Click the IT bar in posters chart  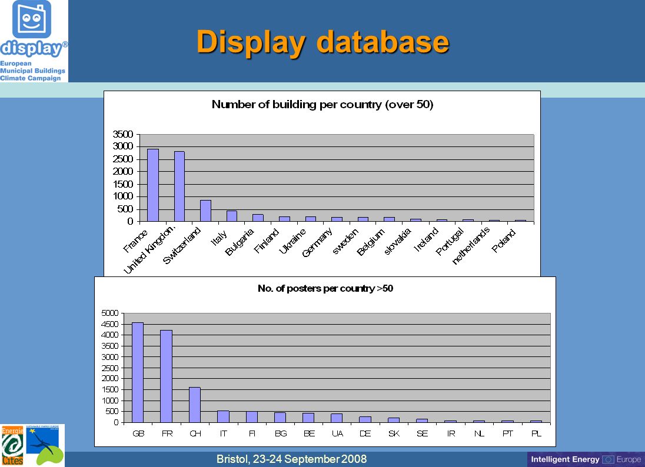223,416
